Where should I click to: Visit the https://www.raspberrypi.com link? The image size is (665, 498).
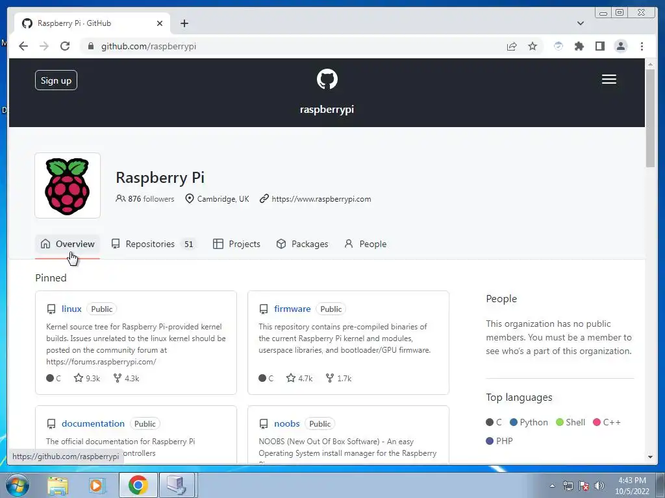click(321, 199)
